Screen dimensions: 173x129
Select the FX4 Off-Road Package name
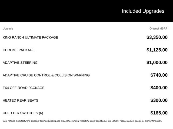tap(24, 88)
